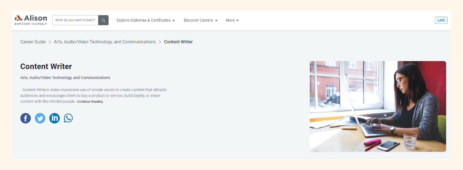463x170 pixels.
Task: Open the LMS button
Action: [x=441, y=20]
